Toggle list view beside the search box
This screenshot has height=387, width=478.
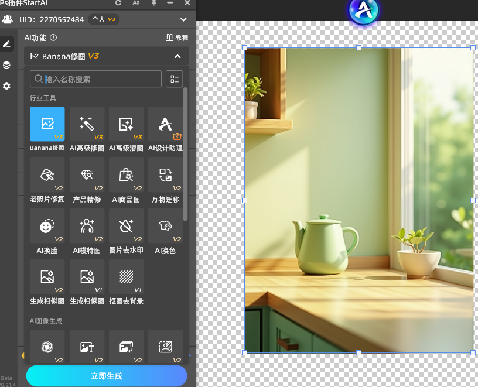pyautogui.click(x=174, y=79)
